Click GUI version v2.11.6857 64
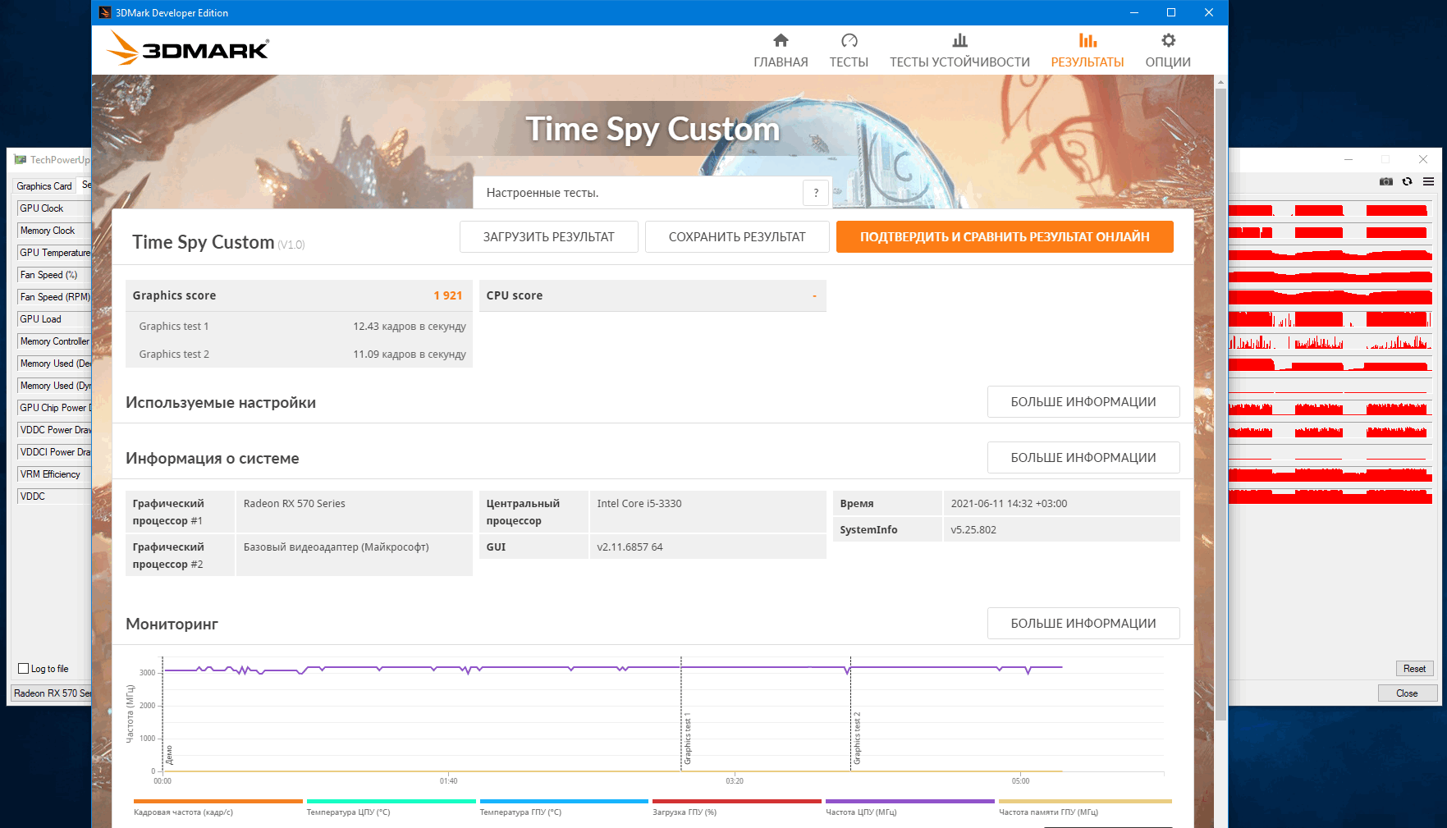The image size is (1447, 828). point(630,547)
